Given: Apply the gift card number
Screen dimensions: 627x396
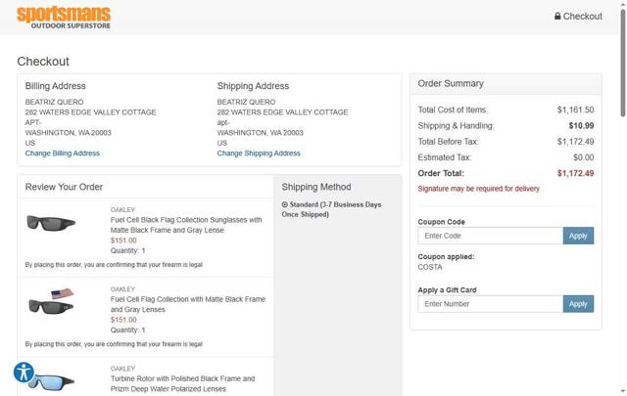Looking at the screenshot, I should (578, 304).
